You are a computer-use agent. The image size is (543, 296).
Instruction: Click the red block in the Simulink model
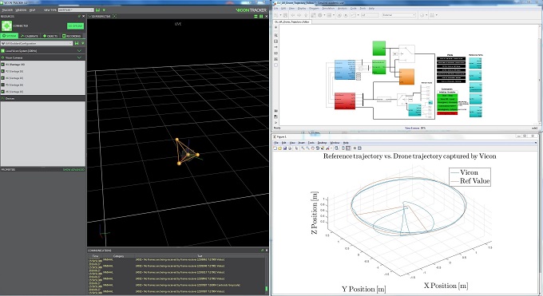click(x=345, y=101)
